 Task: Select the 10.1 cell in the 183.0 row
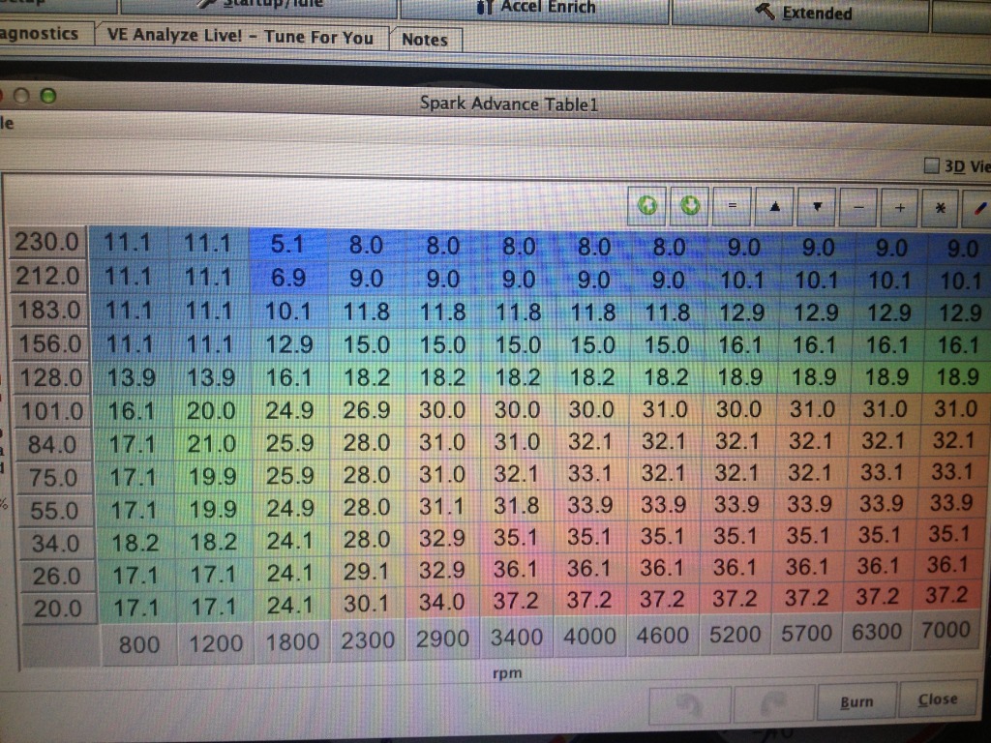(x=288, y=312)
